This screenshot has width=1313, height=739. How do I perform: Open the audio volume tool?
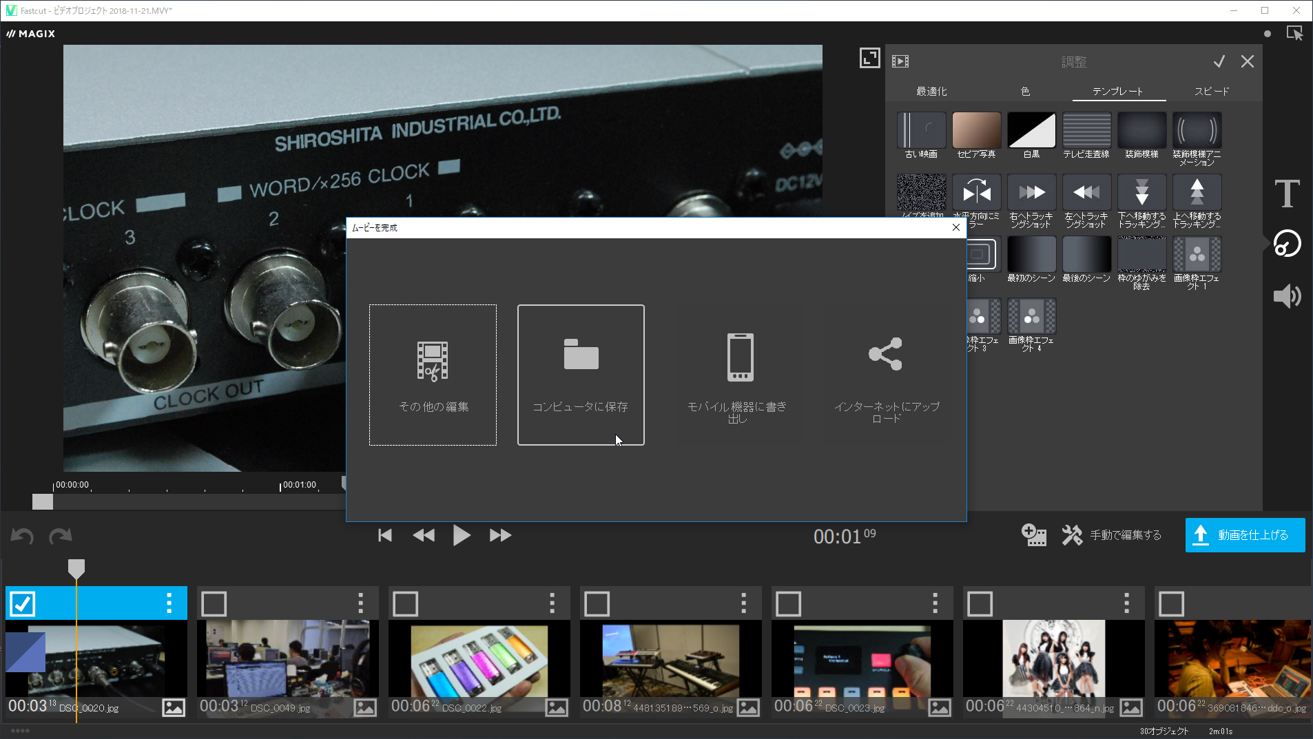[1287, 296]
